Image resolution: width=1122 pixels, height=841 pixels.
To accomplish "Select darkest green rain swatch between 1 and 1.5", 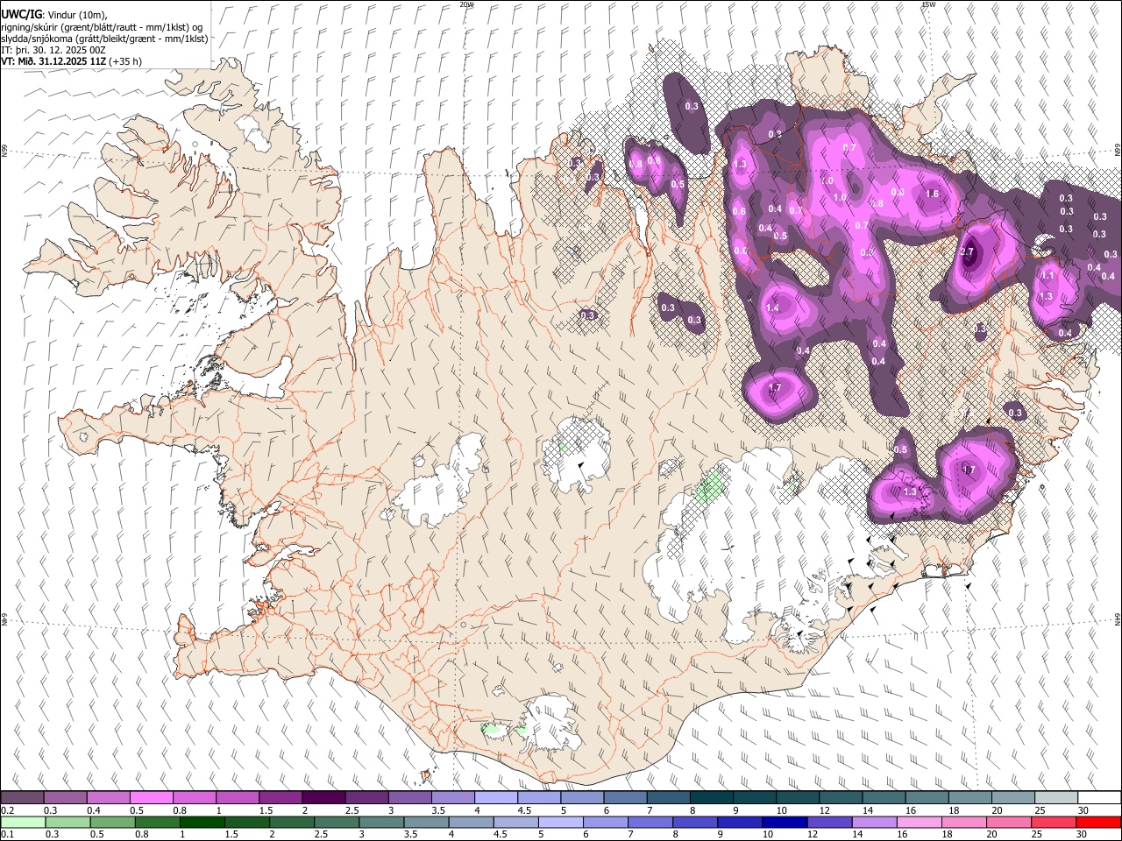I will [x=202, y=822].
